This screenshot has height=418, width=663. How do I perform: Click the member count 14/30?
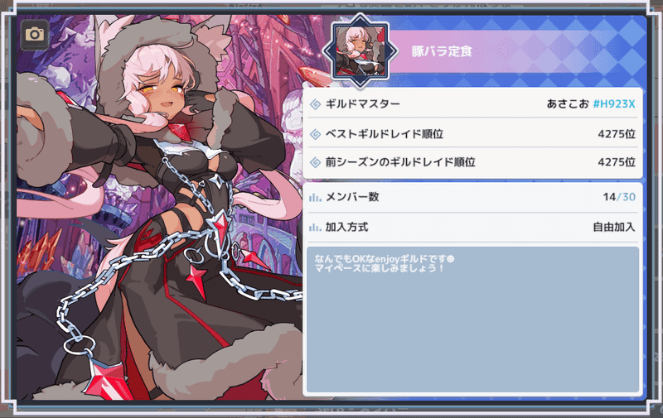[x=619, y=197]
